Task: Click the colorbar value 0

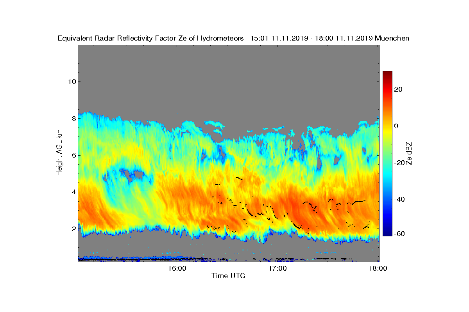Action: pos(397,126)
